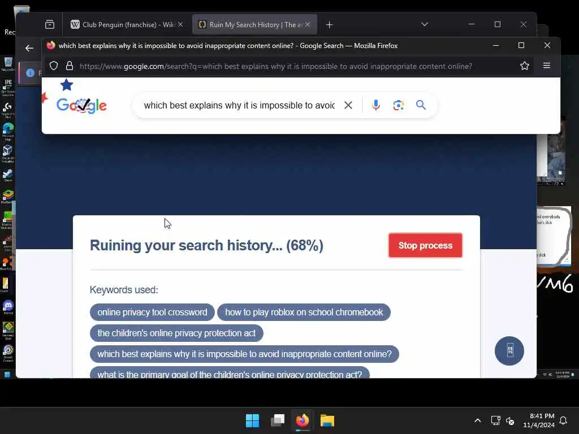Open Google Lens image search icon

398,105
